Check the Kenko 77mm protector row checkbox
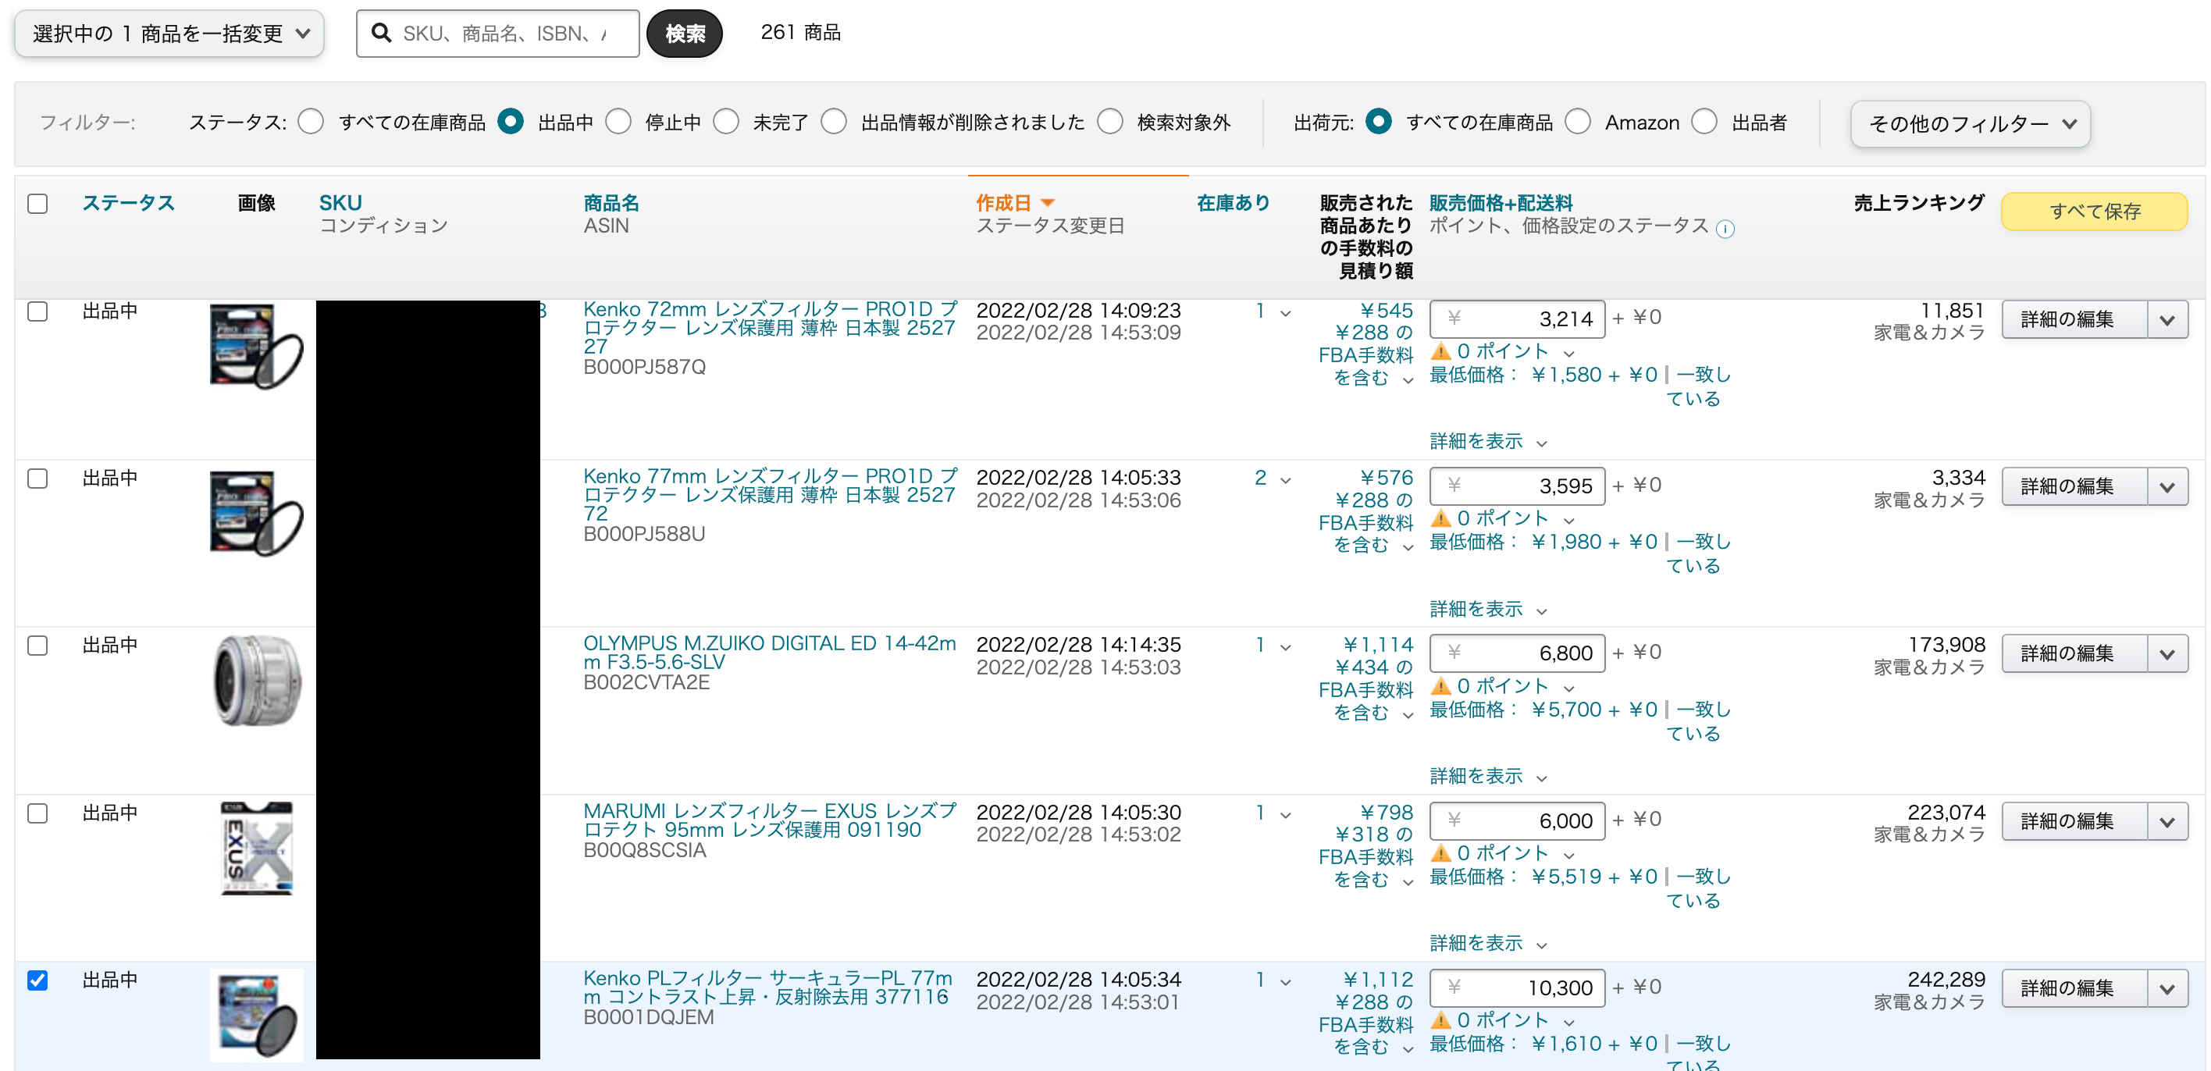 (x=37, y=478)
